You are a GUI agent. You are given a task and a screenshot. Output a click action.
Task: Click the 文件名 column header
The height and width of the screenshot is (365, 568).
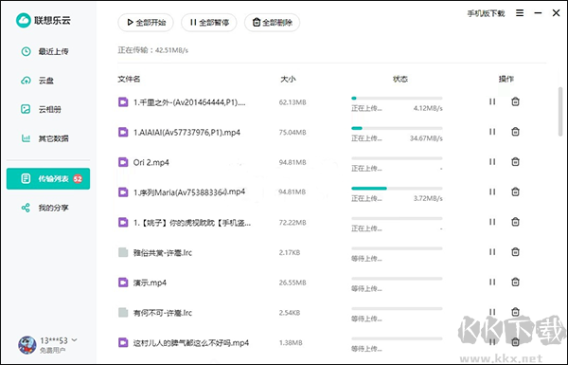click(x=129, y=79)
